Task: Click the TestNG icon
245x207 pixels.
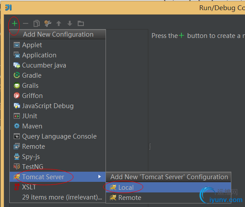Action: tap(17, 166)
